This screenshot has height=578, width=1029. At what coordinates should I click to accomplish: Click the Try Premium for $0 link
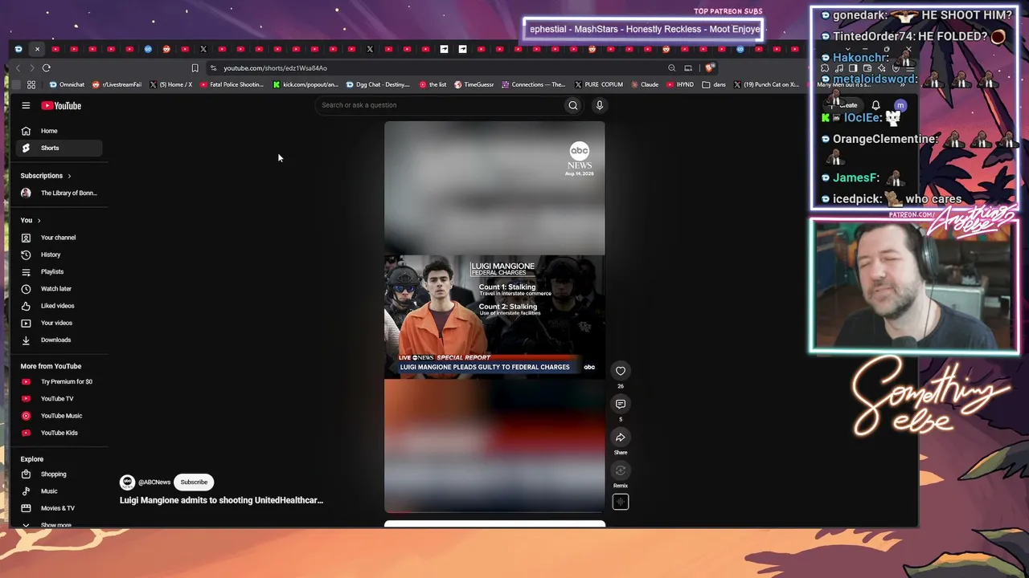[66, 382]
